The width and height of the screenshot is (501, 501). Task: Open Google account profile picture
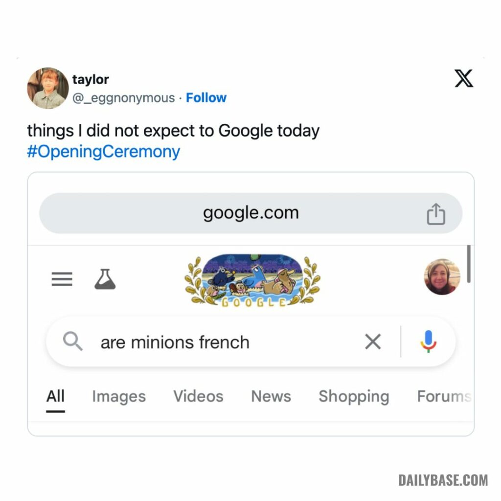pos(442,277)
